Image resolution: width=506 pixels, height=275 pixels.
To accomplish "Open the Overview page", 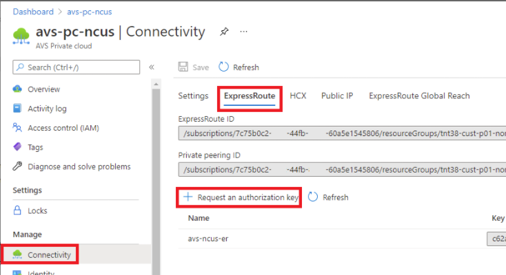I will point(43,89).
